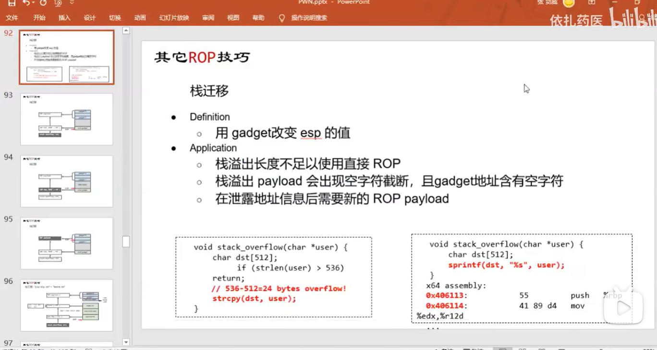Select slide 92 thumbnail

click(x=67, y=58)
